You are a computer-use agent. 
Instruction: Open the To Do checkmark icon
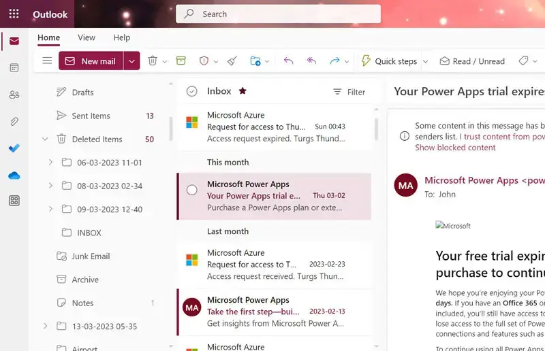14,148
